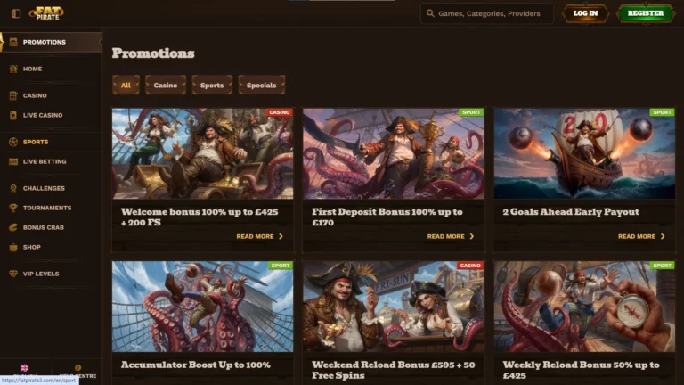
Task: Click chevron next to 2 Goals Ahead Read More
Action: [x=663, y=236]
